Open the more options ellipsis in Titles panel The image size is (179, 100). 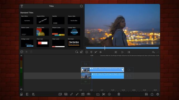pos(81,6)
